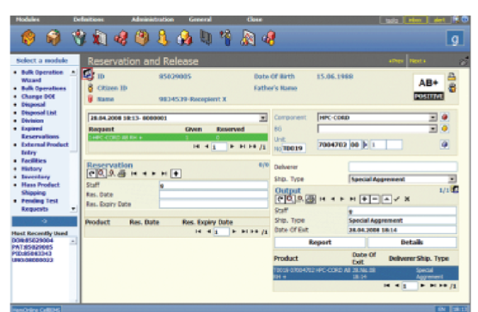The height and width of the screenshot is (312, 478).
Task: Select Bulk Operations in module list
Action: 43,88
